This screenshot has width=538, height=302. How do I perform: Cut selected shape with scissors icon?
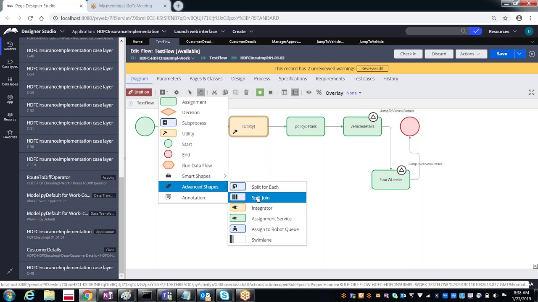[214, 92]
